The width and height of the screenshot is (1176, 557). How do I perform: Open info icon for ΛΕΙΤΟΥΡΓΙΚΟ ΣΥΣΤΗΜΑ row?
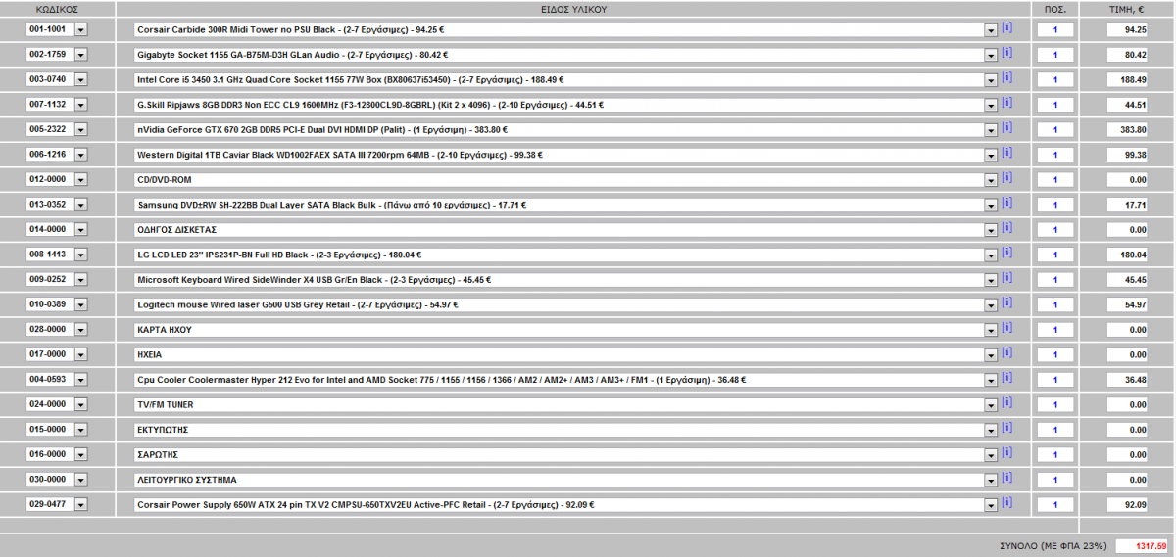[1006, 479]
